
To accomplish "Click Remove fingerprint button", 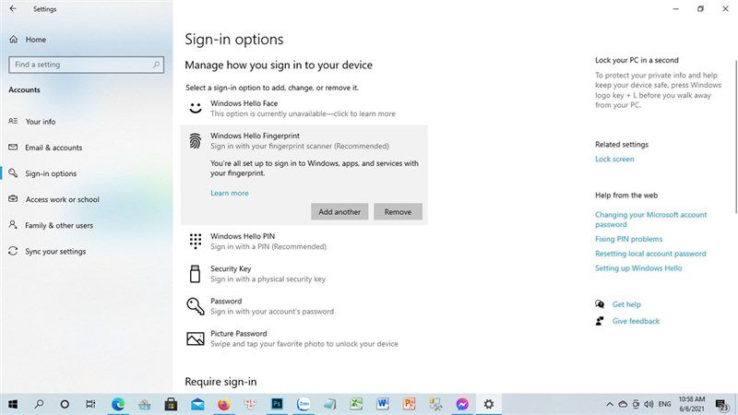I will [x=398, y=212].
